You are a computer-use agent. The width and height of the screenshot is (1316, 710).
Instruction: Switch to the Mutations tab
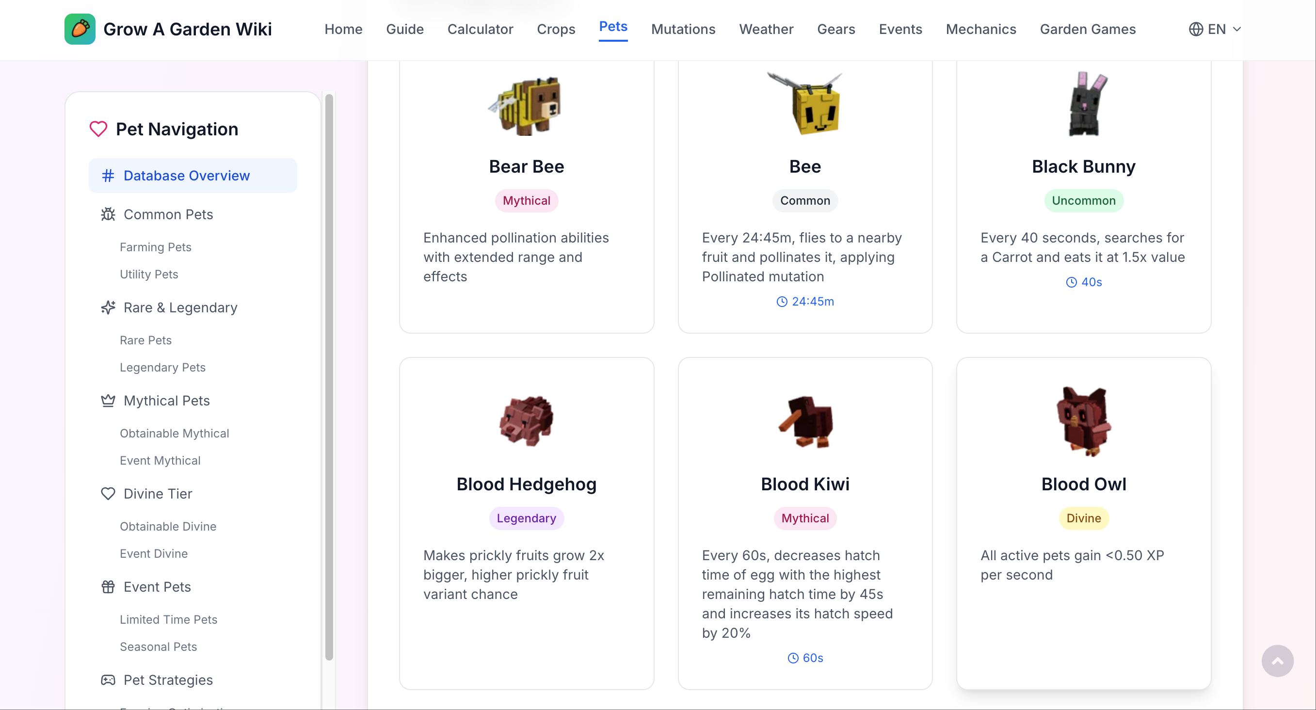[683, 29]
